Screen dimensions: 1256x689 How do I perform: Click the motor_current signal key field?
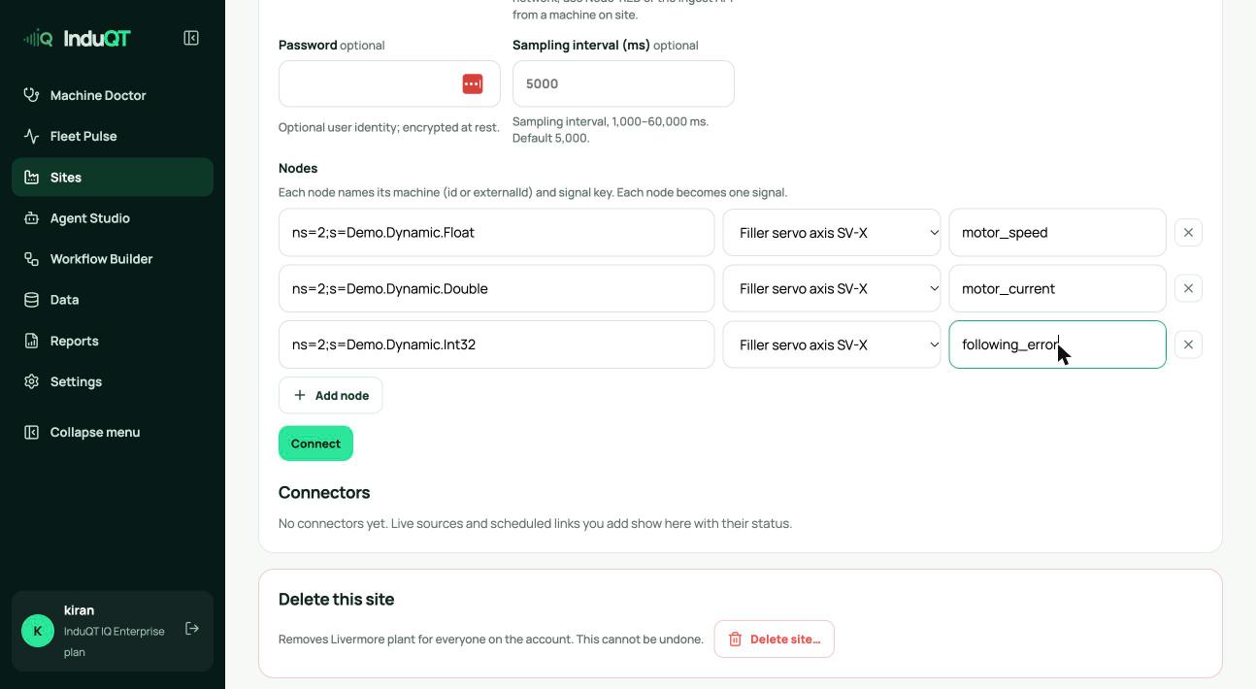(x=1057, y=289)
